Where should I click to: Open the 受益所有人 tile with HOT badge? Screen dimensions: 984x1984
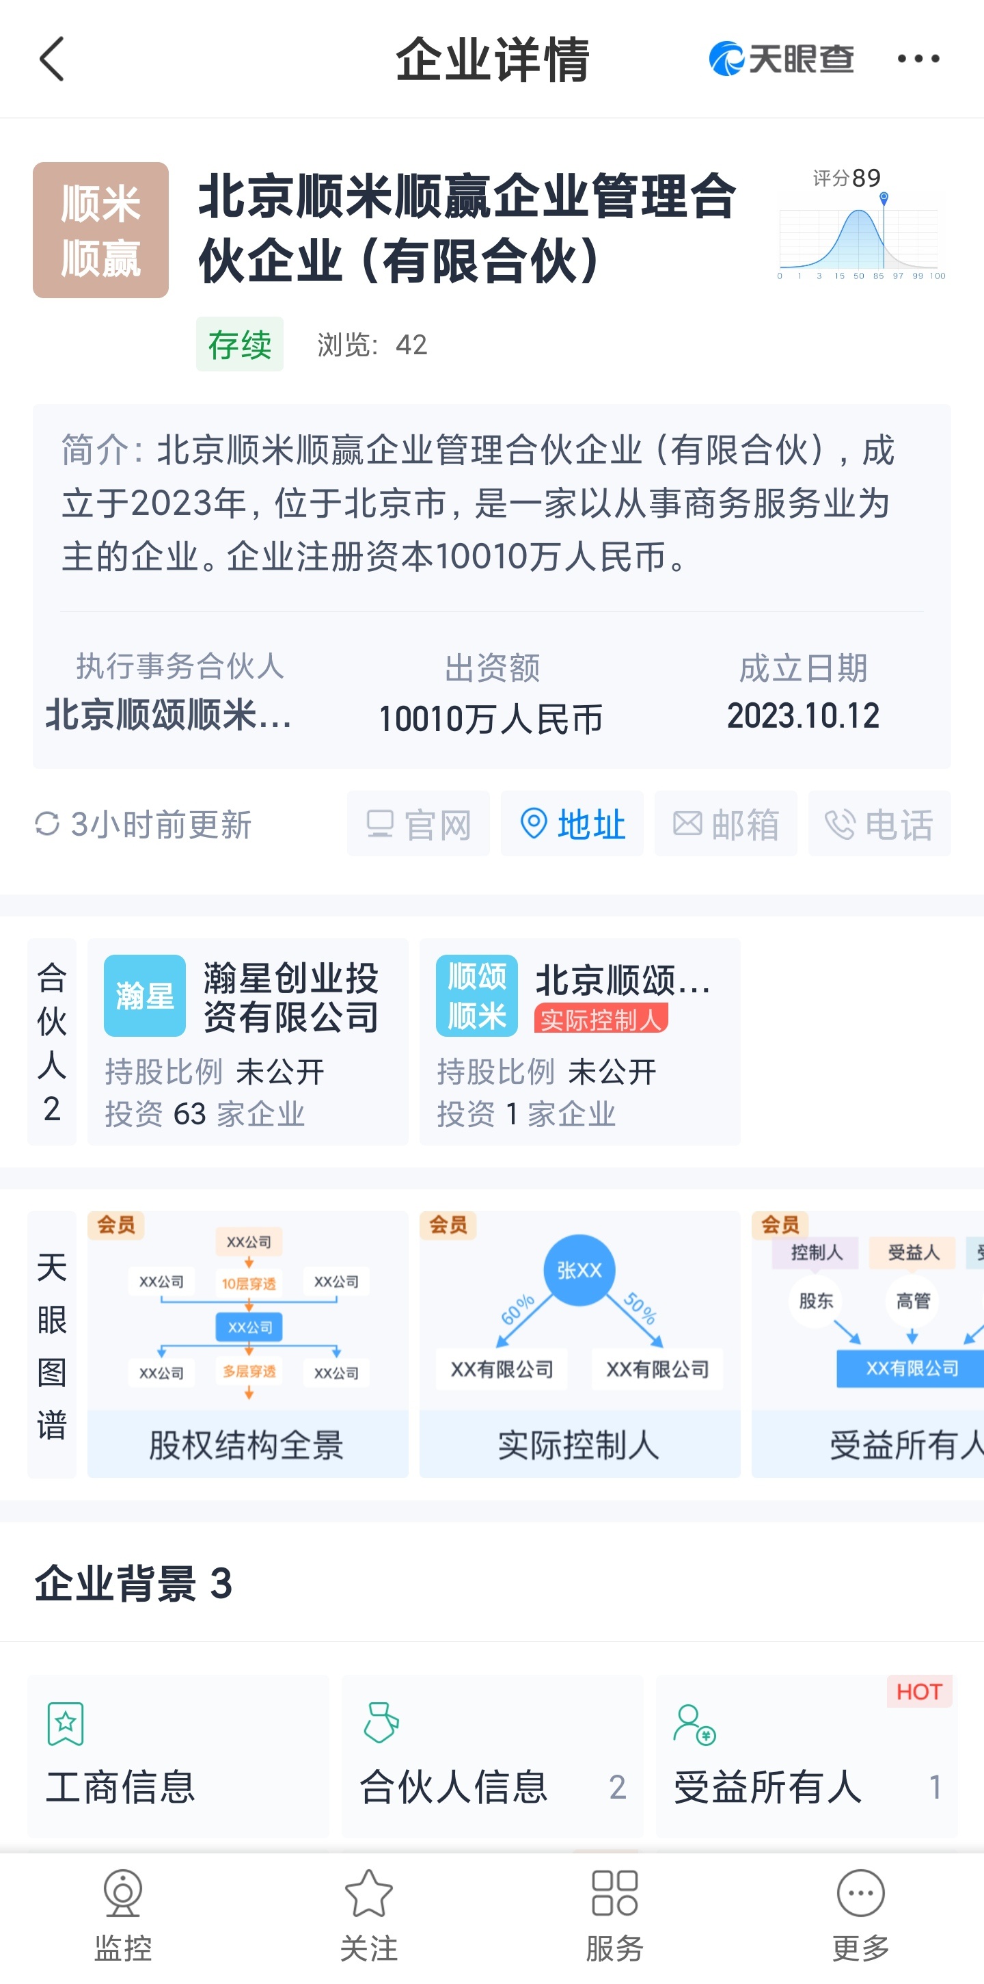coord(806,1756)
